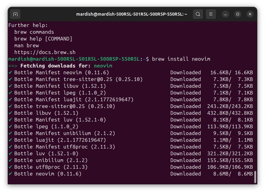Click the 243.2KB/243.2KB size value
Viewport: 265px width, 193px height.
tap(230, 106)
